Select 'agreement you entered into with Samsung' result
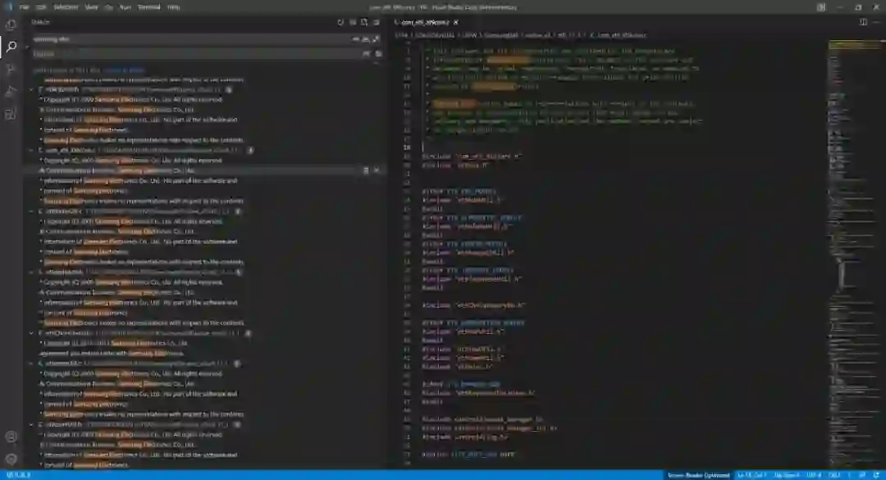Screen dimensions: 886x480 tap(112, 354)
